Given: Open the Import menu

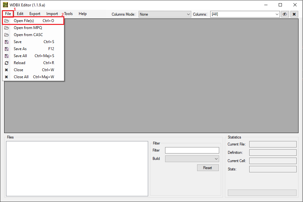Looking at the screenshot, I should [52, 14].
